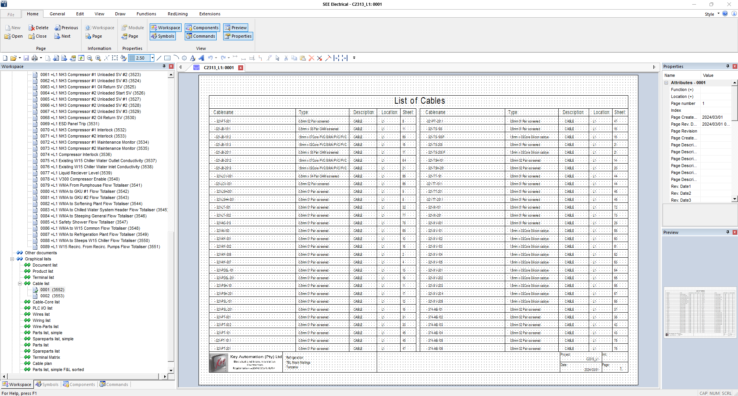The image size is (738, 396).
Task: Click the Save disk icon
Action: [x=26, y=58]
